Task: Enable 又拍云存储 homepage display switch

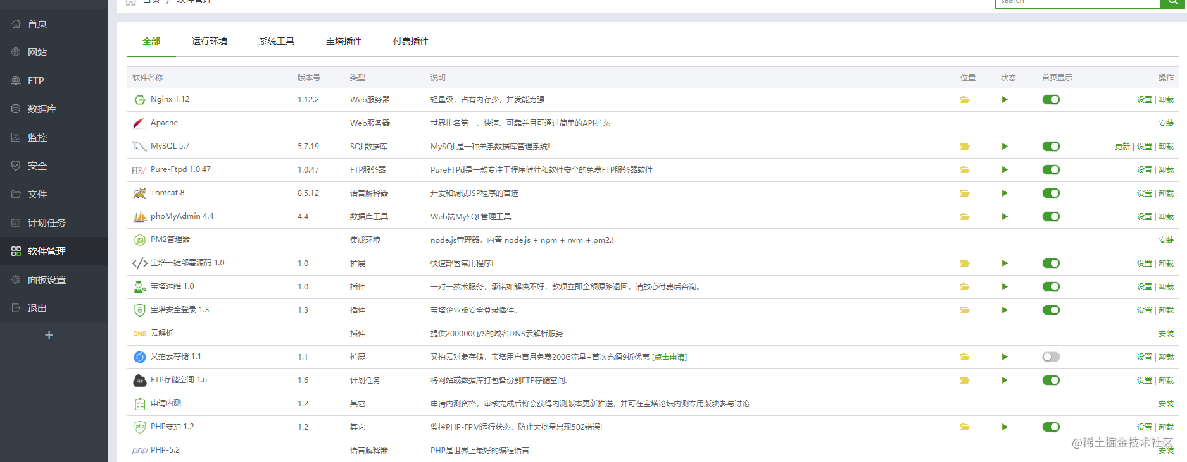Action: click(x=1051, y=357)
